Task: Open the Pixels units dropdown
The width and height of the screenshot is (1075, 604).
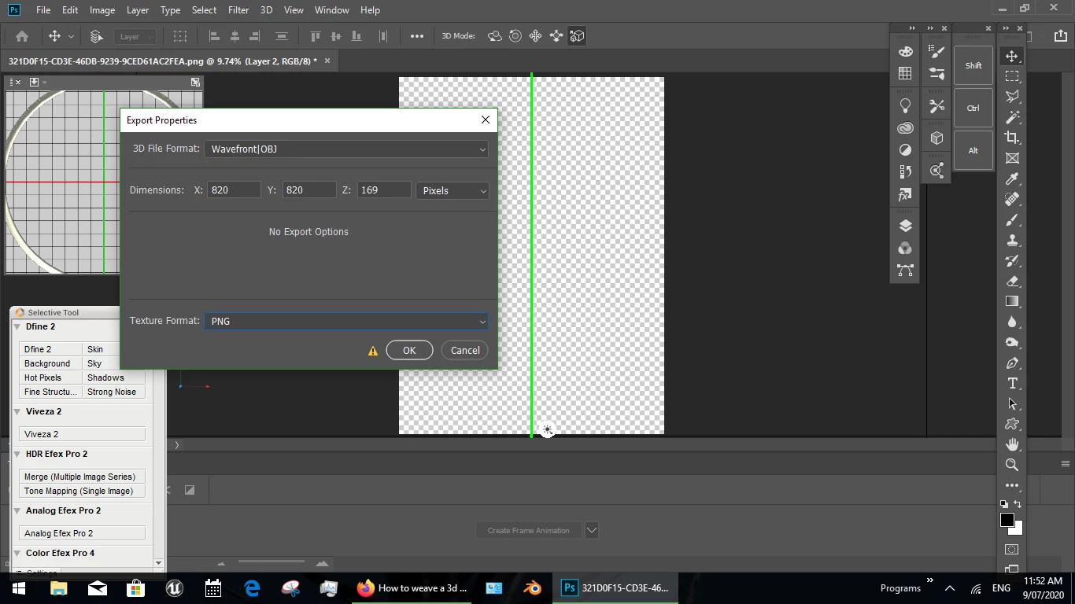Action: [x=452, y=190]
